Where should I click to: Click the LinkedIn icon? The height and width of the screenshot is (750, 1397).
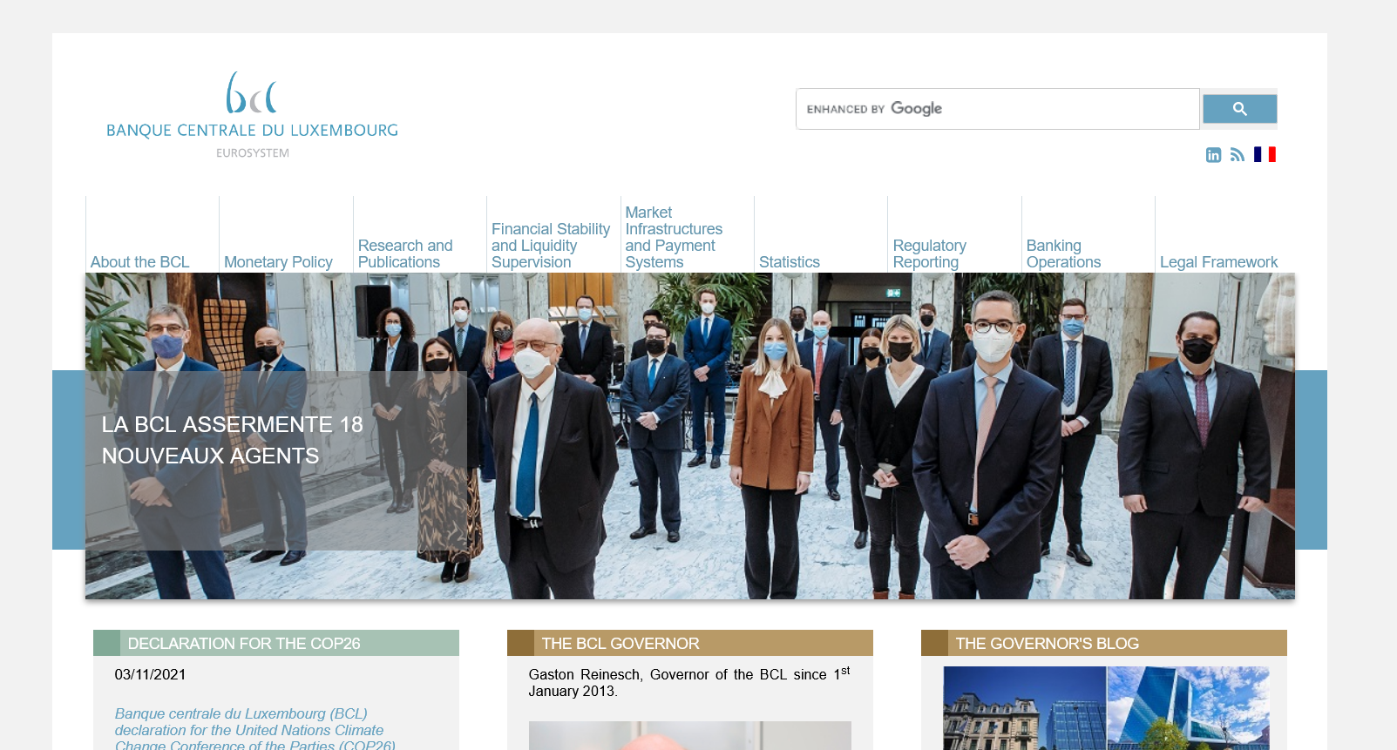point(1213,155)
